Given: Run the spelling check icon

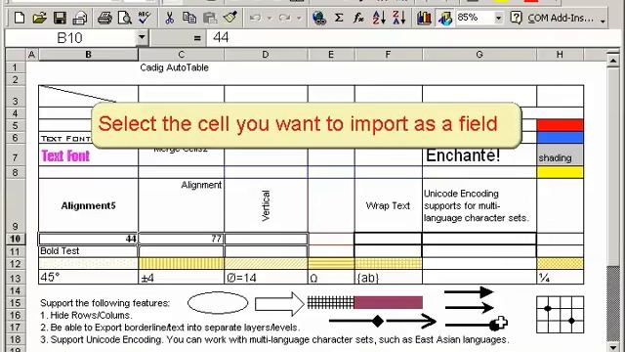Looking at the screenshot, I should [x=145, y=18].
